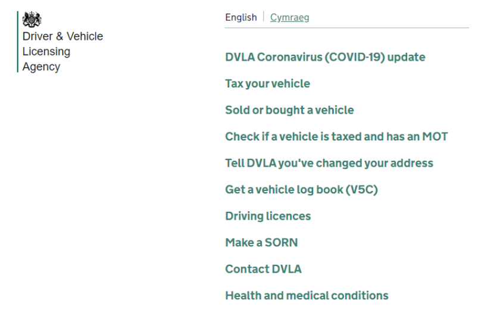The width and height of the screenshot is (478, 316).
Task: Go to Health and medical conditions
Action: pos(307,296)
